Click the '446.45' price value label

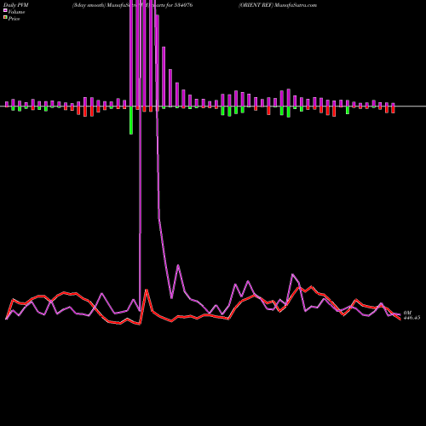[x=412, y=318]
